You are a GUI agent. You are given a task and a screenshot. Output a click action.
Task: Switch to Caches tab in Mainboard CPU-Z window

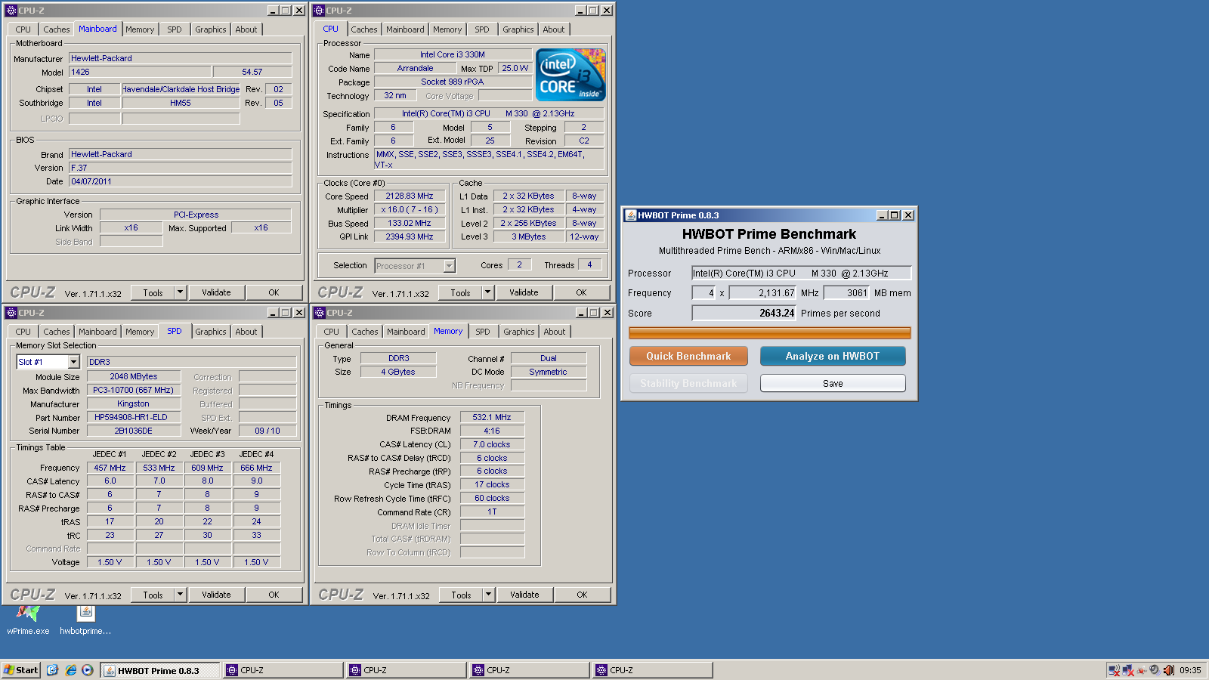pyautogui.click(x=56, y=29)
